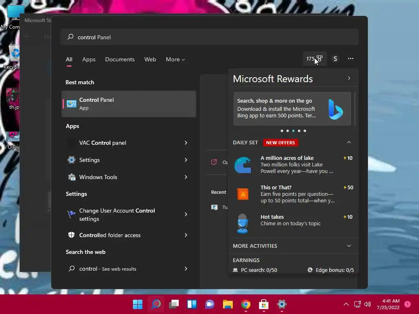Click the New Offers badge
Viewport: 419px width, 314px height.
[281, 143]
